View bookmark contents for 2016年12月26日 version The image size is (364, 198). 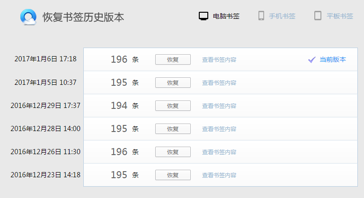[219, 152]
